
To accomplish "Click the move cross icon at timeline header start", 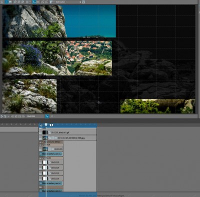I will click(x=41, y=125).
